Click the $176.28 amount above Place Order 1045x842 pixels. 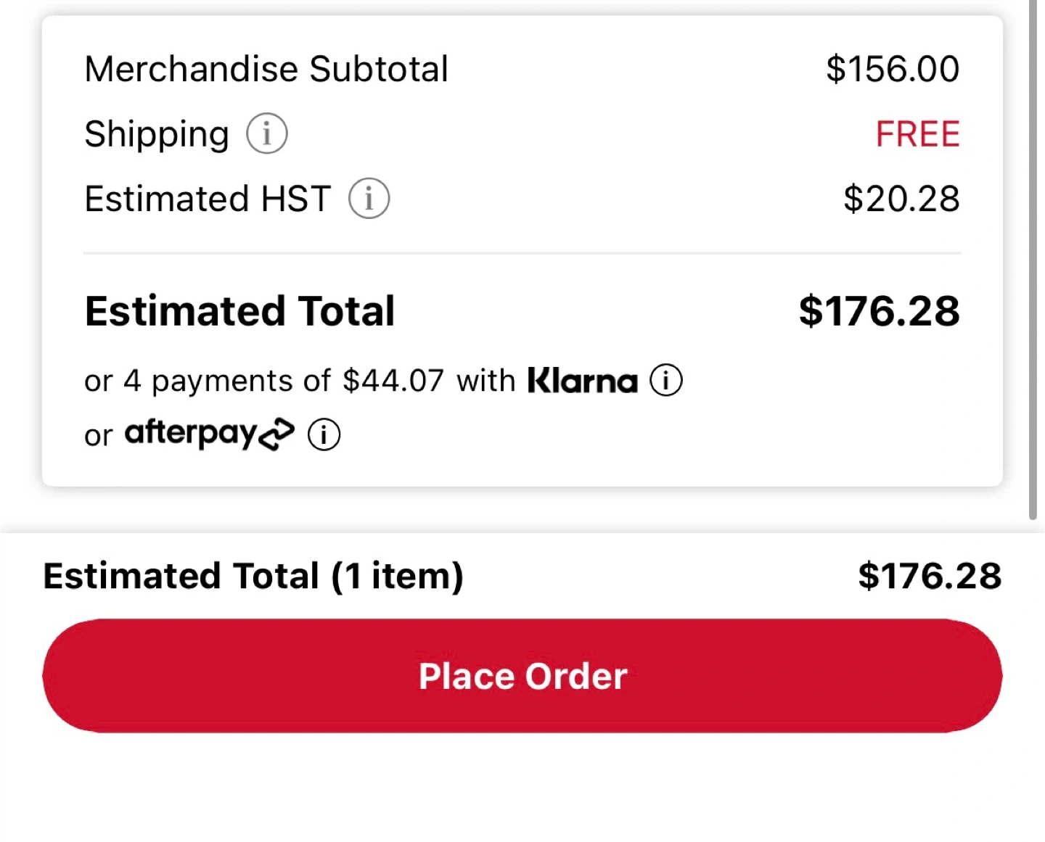(929, 576)
